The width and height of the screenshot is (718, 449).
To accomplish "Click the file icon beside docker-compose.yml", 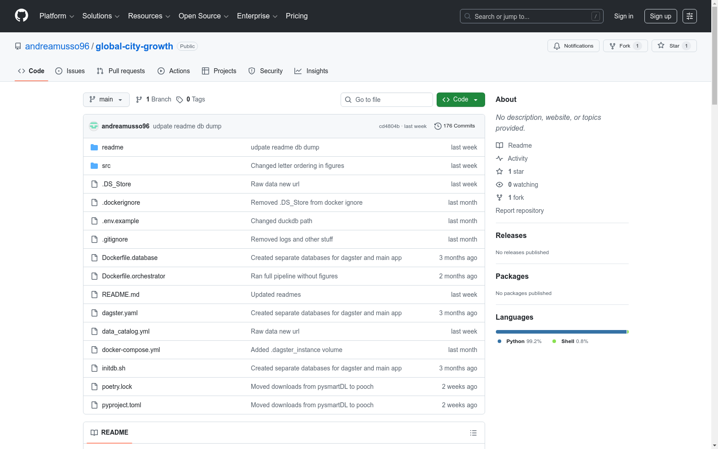I will pos(94,350).
